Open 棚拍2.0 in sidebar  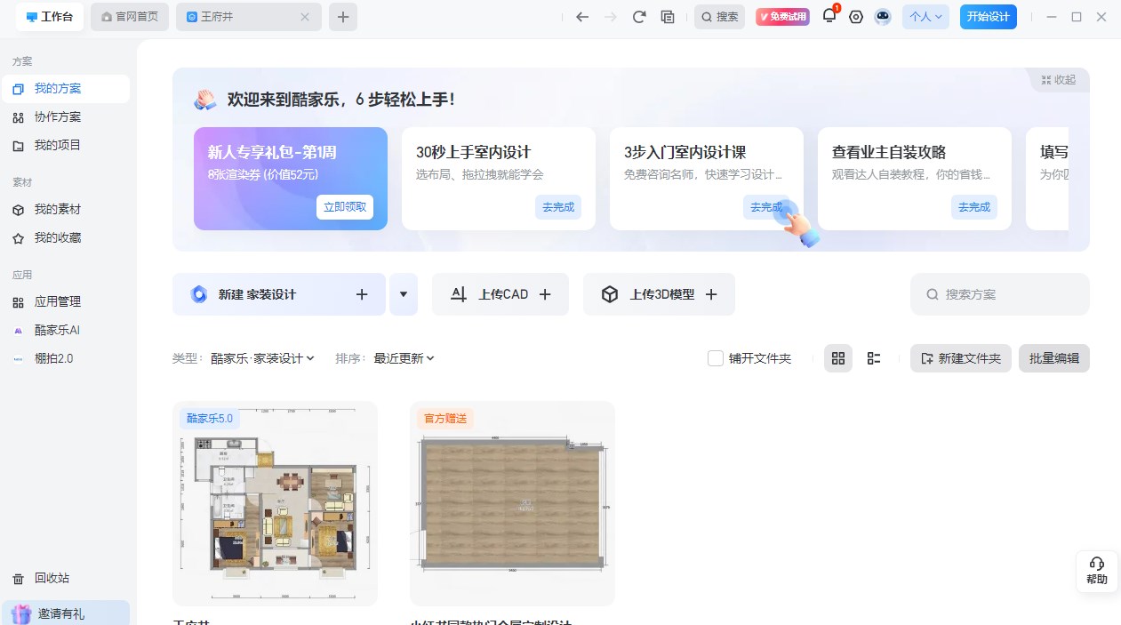click(66, 359)
